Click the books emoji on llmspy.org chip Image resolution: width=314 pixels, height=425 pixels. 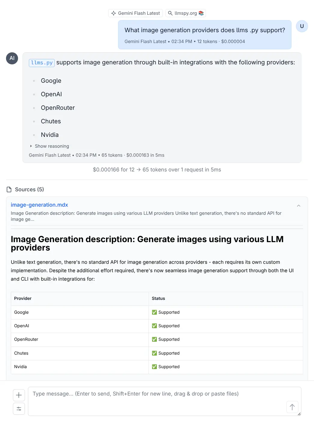[x=201, y=13]
